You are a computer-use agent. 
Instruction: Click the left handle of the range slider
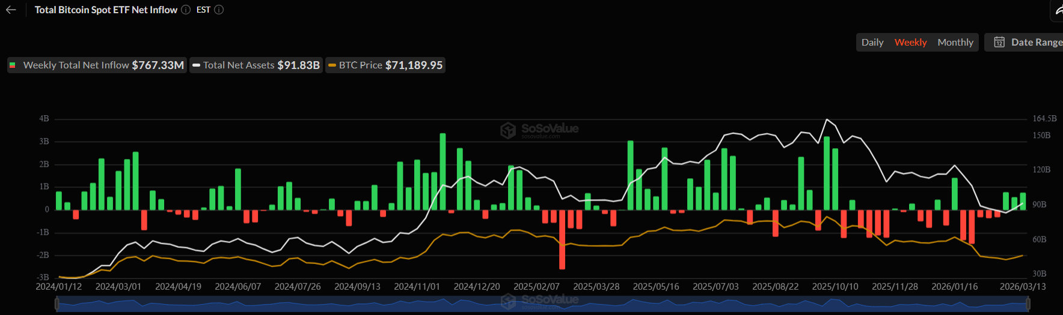tap(57, 304)
